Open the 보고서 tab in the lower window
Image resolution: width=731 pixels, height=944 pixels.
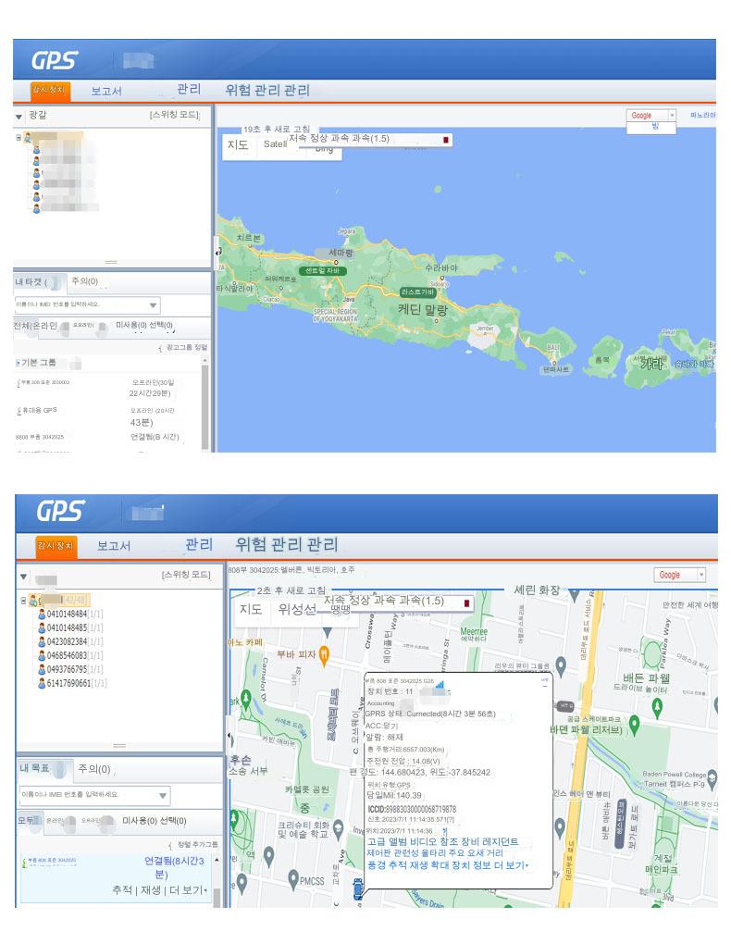(114, 546)
